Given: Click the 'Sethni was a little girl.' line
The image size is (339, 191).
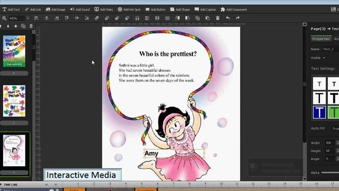Looking at the screenshot, I should pos(137,65).
